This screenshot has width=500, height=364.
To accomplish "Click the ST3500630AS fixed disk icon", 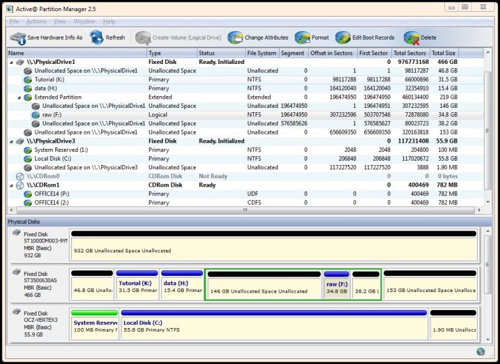I will (17, 272).
